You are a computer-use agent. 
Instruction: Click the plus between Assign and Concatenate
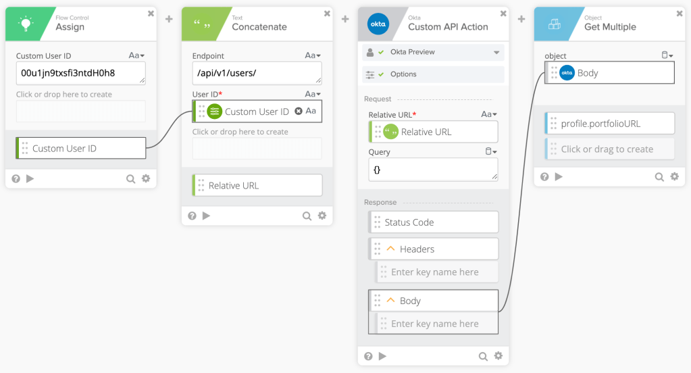point(169,20)
